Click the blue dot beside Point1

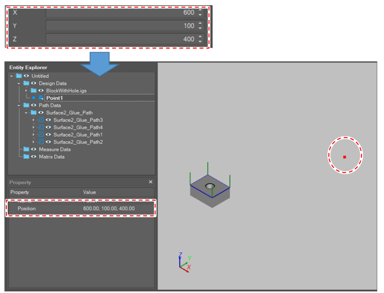tap(34, 98)
